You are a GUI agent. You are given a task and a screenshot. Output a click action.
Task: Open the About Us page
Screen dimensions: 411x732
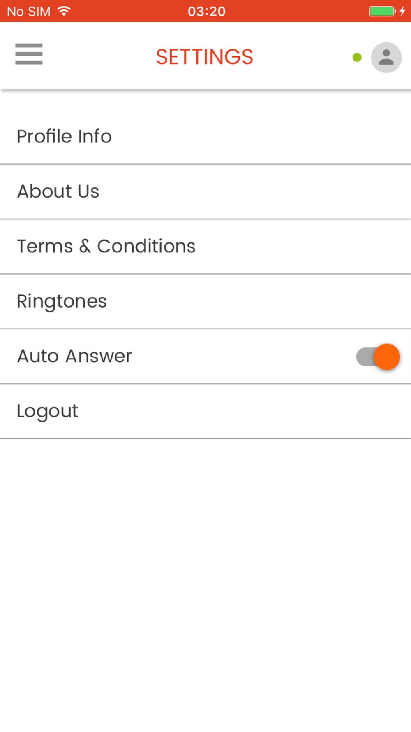205,191
